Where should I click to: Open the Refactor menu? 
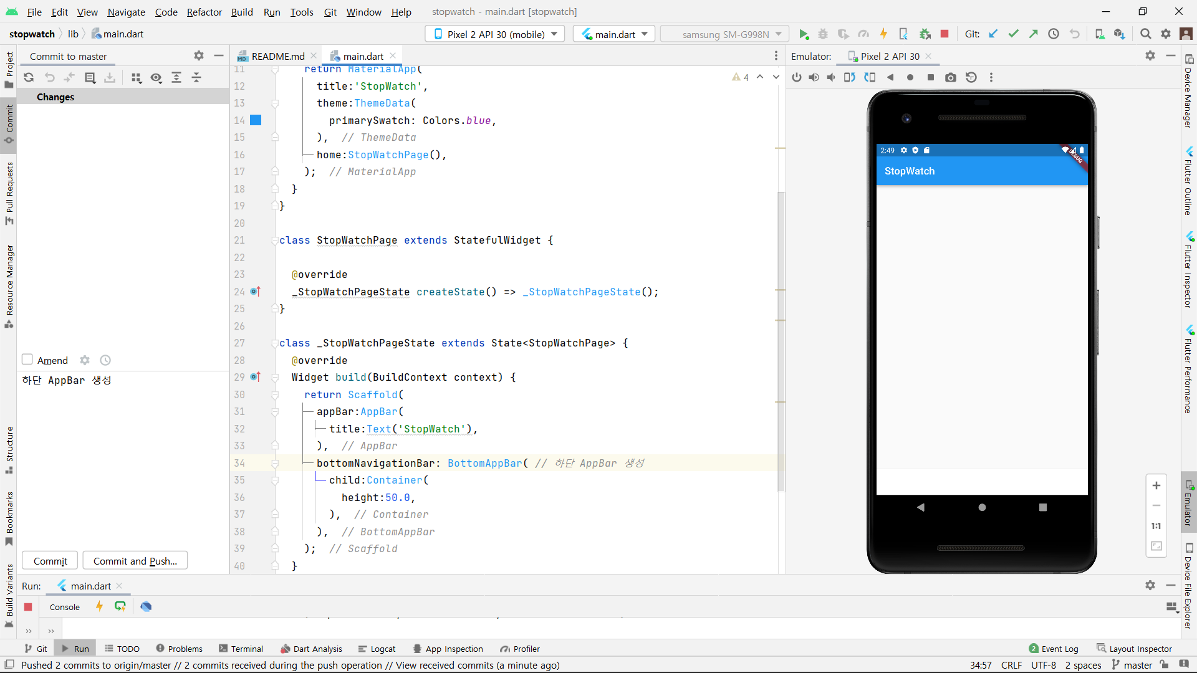204,12
